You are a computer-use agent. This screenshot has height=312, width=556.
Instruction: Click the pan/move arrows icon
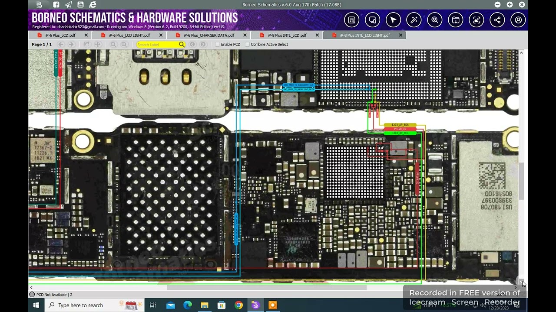coord(98,45)
